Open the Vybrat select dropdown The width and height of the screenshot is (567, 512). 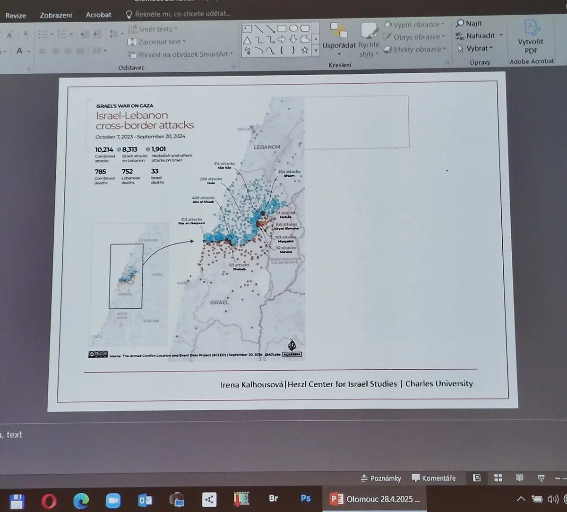coord(475,48)
